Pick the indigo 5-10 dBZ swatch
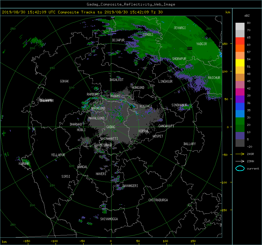The height and width of the screenshot is (245, 262). tap(240, 136)
